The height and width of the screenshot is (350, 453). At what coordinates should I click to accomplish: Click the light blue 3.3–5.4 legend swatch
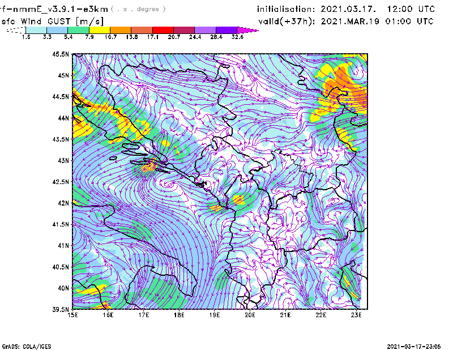coord(57,30)
